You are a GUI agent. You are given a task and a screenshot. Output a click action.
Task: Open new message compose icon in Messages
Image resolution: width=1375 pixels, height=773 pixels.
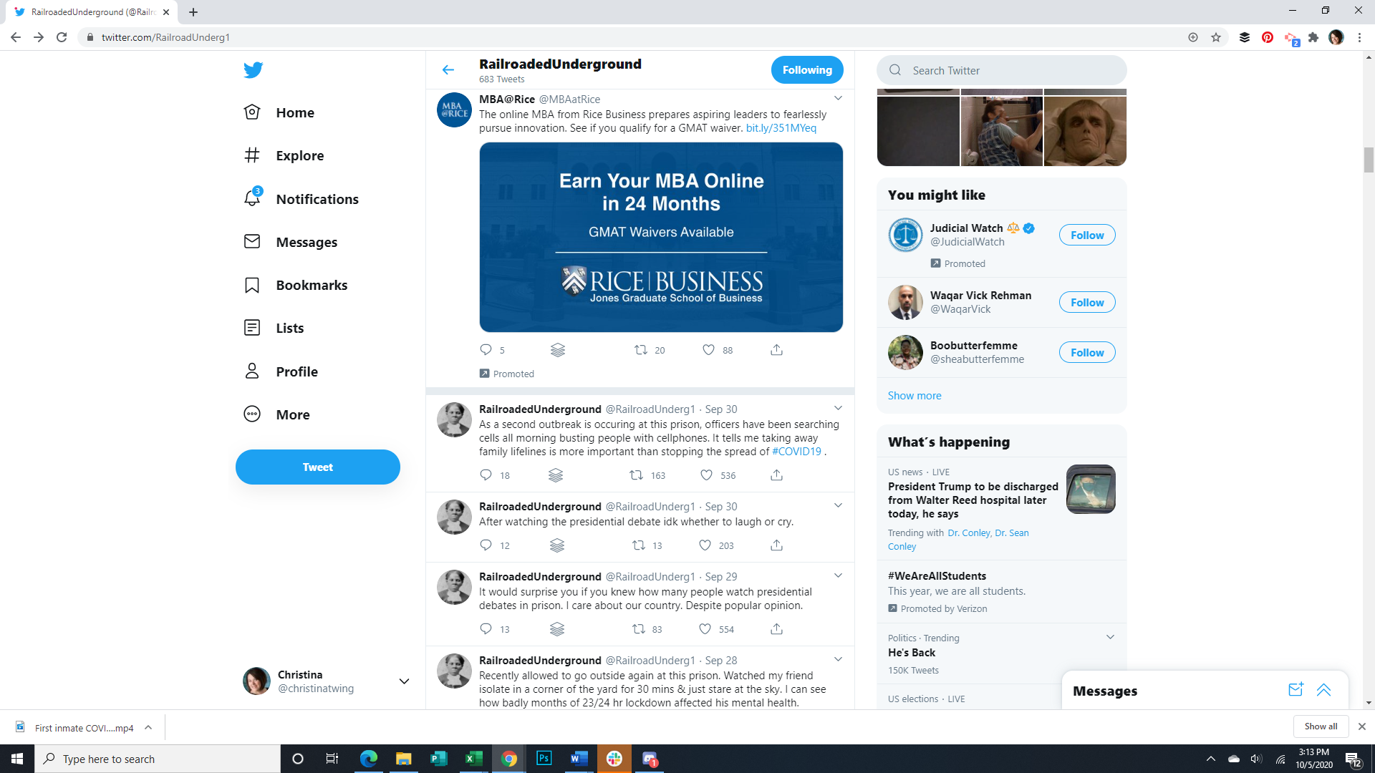pyautogui.click(x=1295, y=690)
